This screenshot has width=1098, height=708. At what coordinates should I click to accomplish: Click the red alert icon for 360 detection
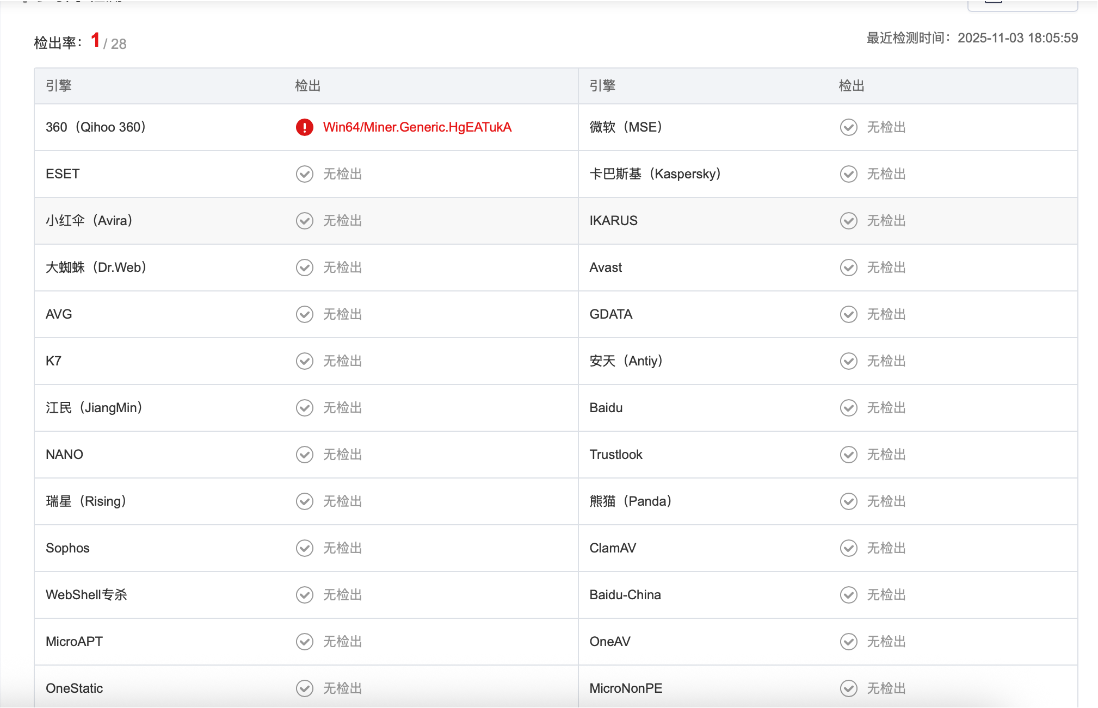click(x=304, y=127)
